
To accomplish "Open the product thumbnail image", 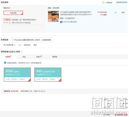I will pos(53,16).
